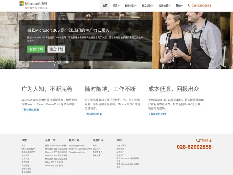The width and height of the screenshot is (233, 175).
Task: Open footer link SharePoint Online
Action: pos(77,152)
